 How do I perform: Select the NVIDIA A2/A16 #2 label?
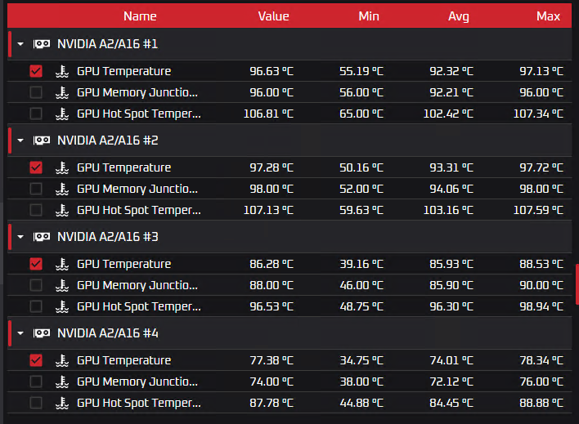point(107,141)
